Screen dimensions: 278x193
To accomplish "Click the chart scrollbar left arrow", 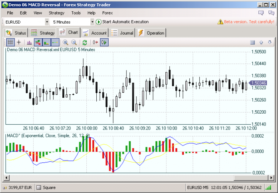I will [7, 178].
